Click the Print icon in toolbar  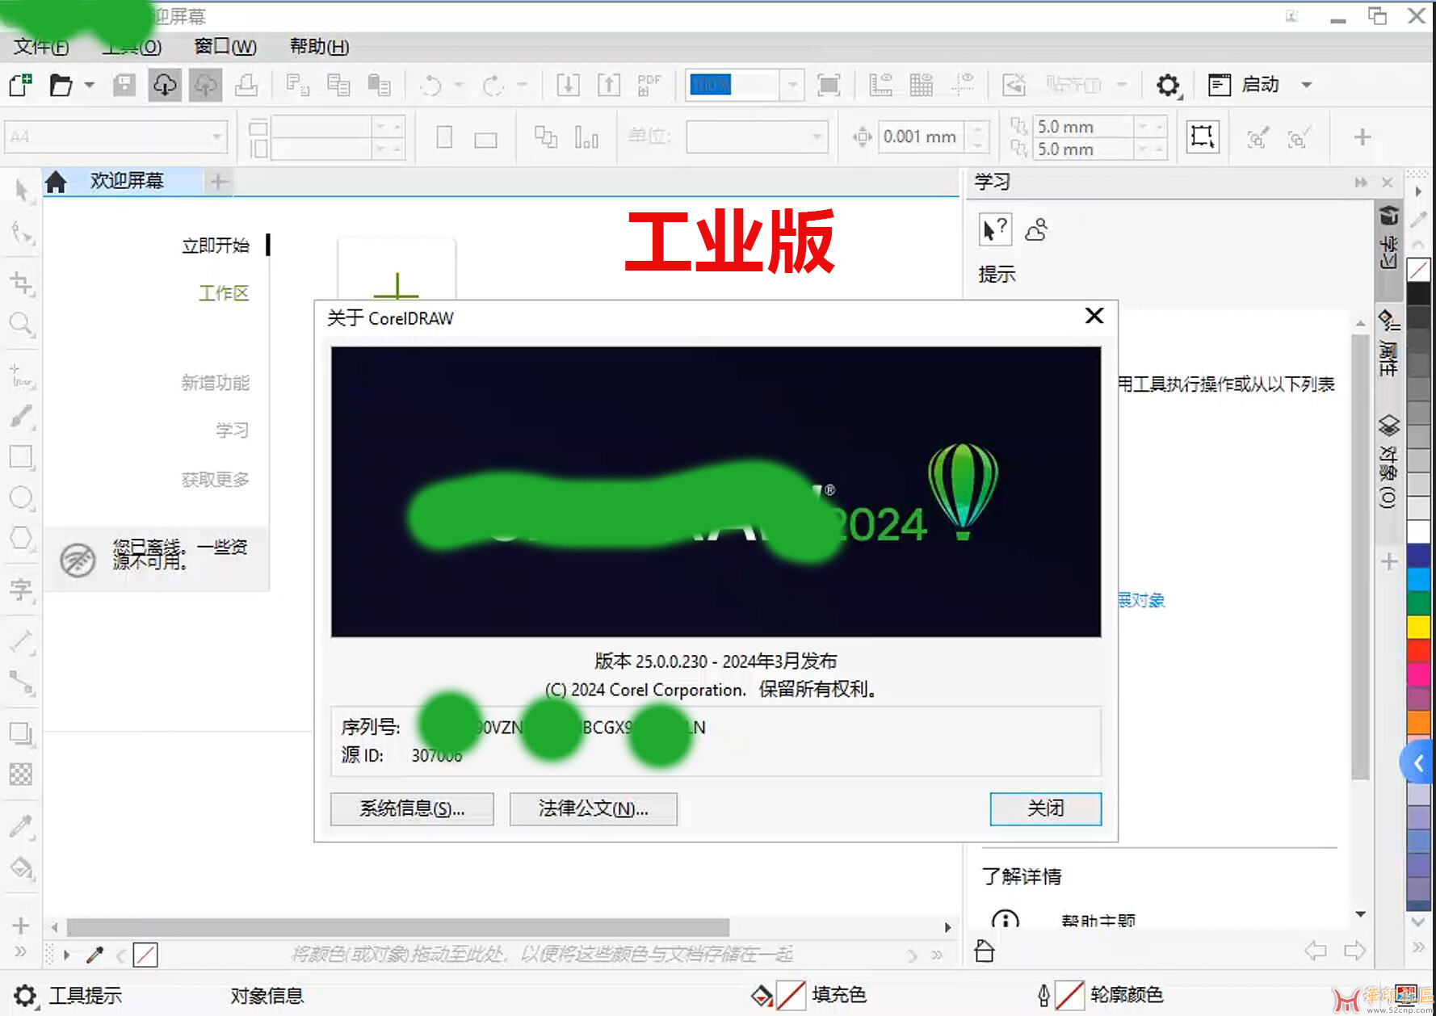point(246,85)
